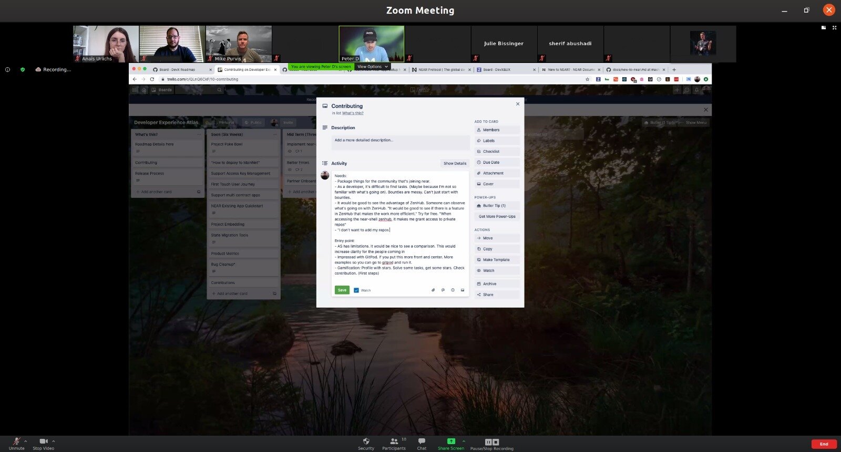Select Anaïs Urlichs video thumbnail
This screenshot has height=452, width=841.
[106, 44]
